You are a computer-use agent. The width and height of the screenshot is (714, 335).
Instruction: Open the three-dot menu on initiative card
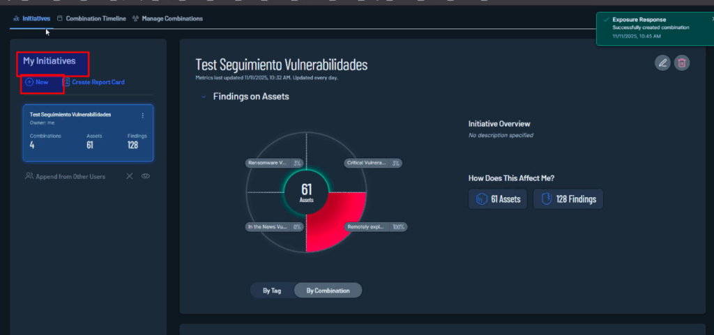pyautogui.click(x=143, y=116)
